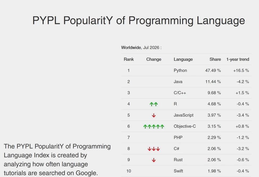Click C/C++ trend value +1.5 %
259x177 pixels.
242,93
